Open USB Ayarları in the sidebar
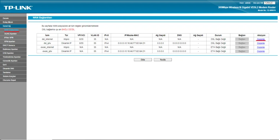The width and height of the screenshot is (279, 140). (8, 53)
